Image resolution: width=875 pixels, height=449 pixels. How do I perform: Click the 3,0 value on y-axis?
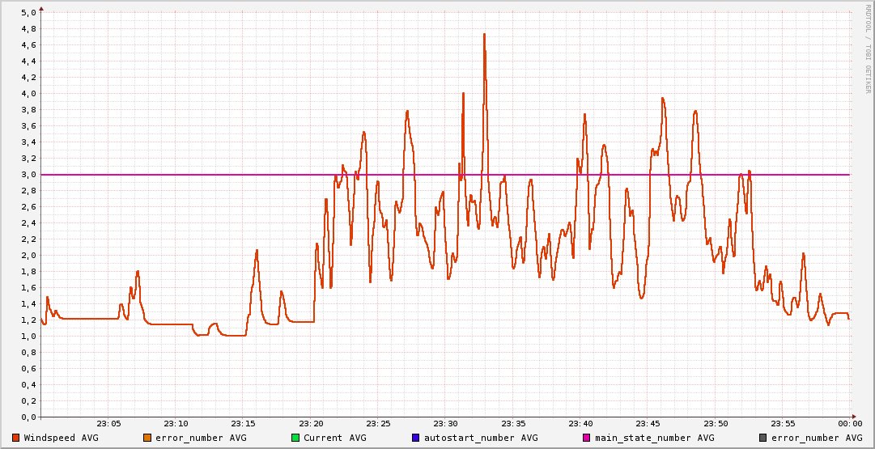point(28,175)
